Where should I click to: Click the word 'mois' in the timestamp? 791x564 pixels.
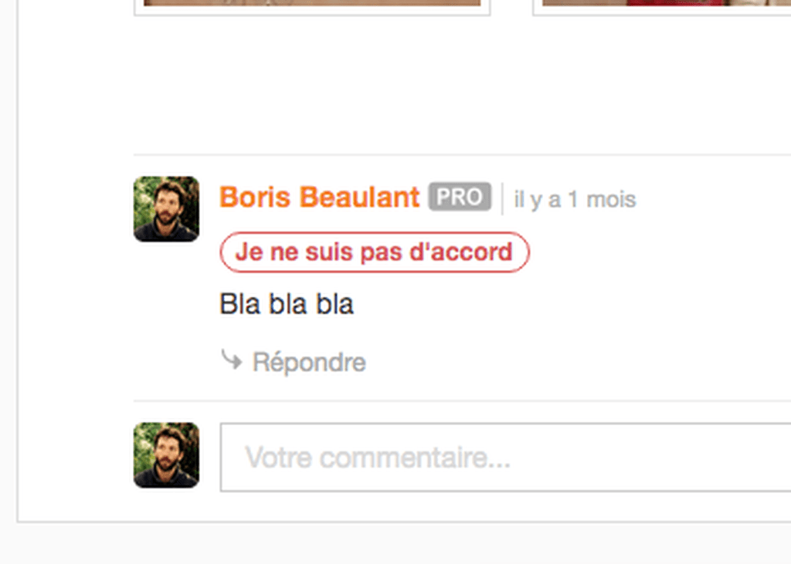(612, 200)
